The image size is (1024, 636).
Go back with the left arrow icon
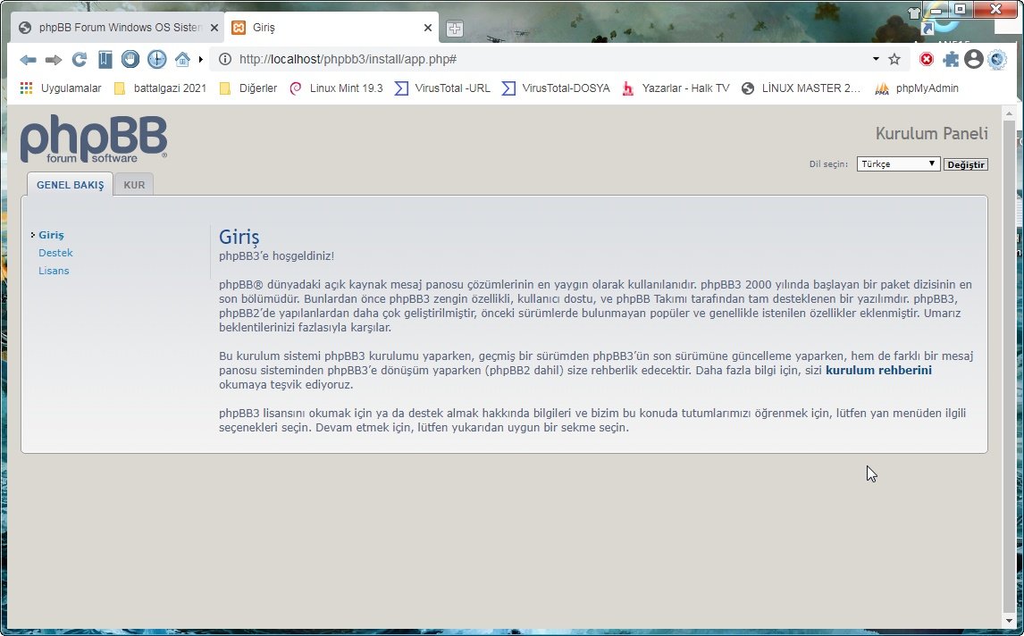pyautogui.click(x=28, y=60)
